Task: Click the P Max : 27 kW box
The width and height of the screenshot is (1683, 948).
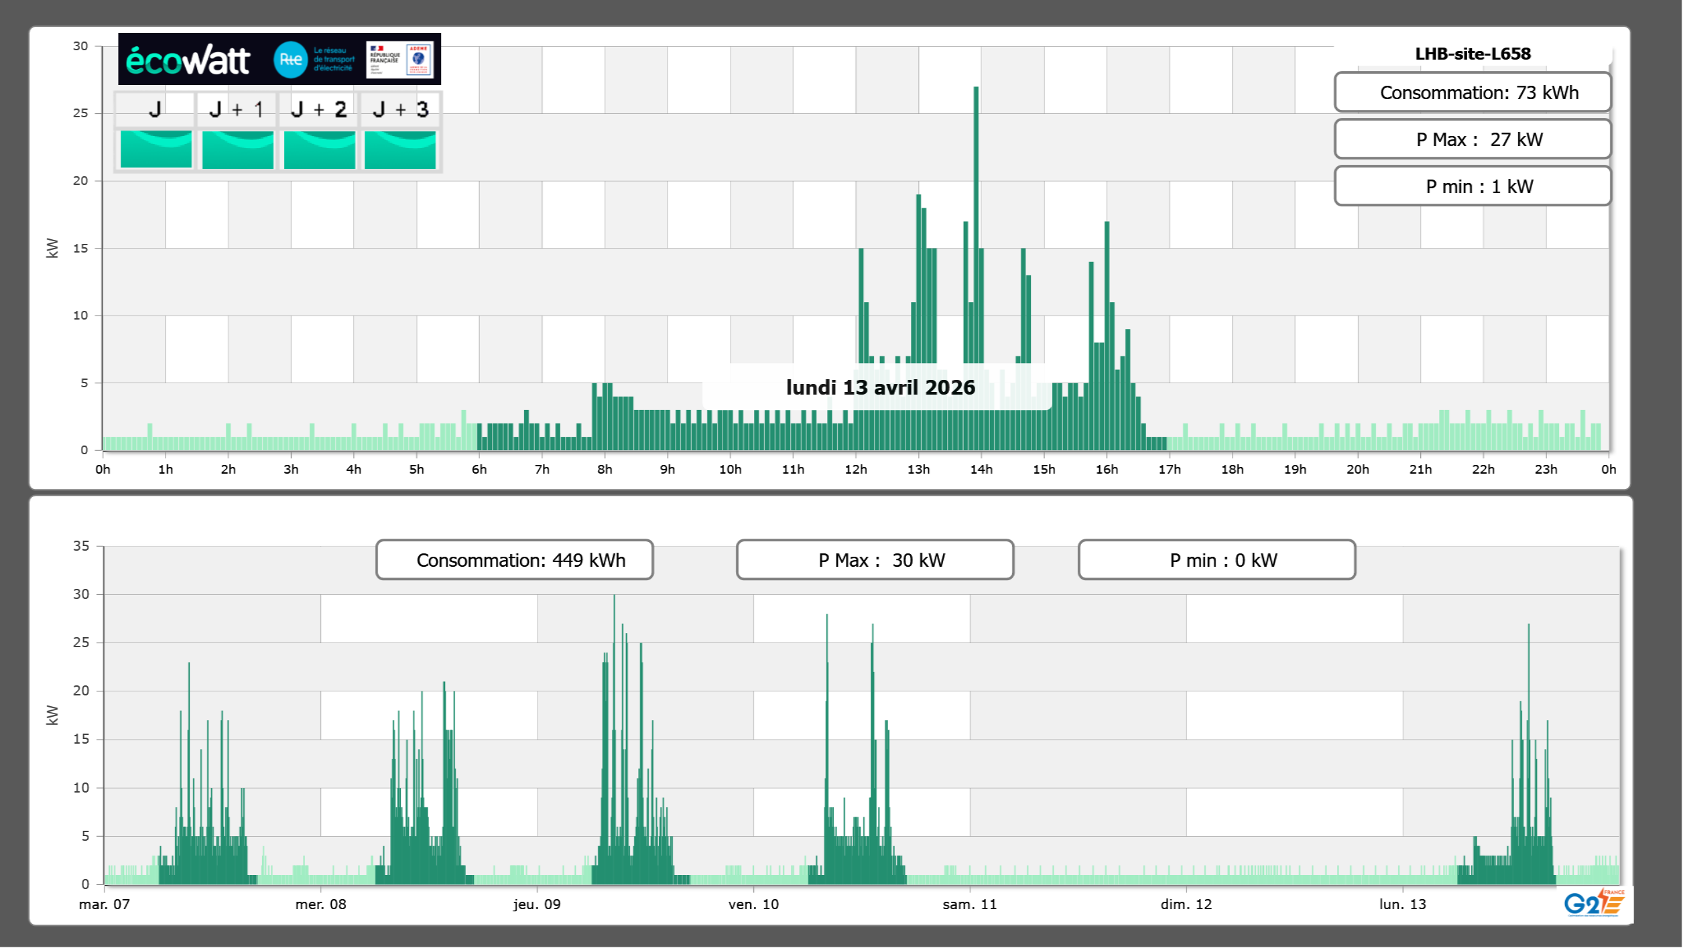Action: click(1472, 139)
